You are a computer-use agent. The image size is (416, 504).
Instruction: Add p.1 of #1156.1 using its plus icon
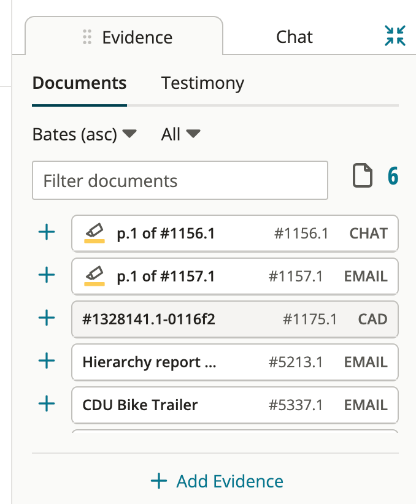(47, 232)
